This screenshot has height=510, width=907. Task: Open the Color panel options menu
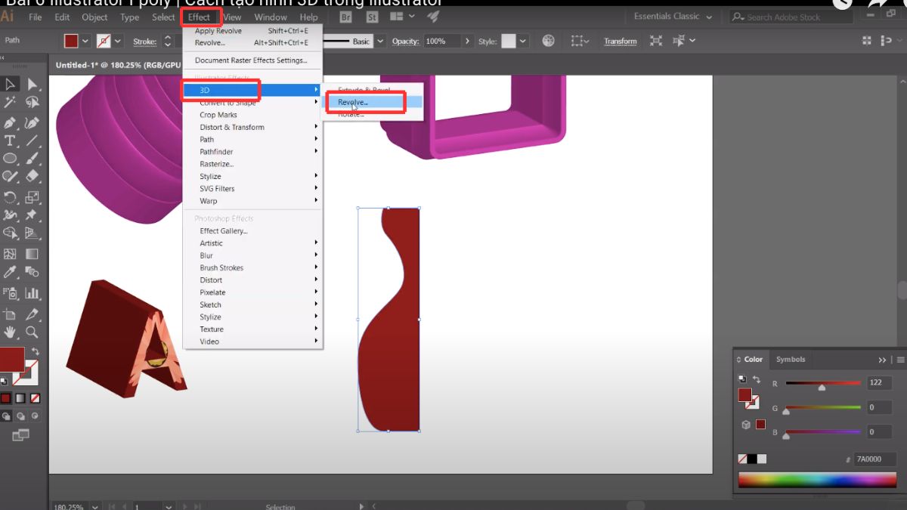(899, 360)
